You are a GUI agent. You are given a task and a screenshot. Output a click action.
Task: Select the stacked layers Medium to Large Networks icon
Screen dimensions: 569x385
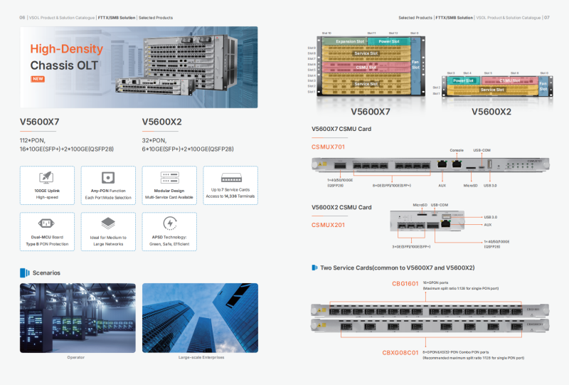coord(108,223)
